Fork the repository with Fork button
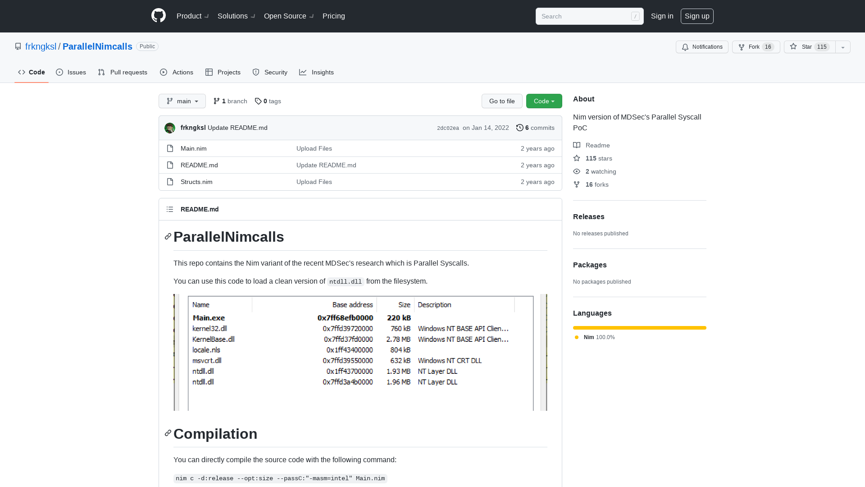Screen dimensions: 865x487 (756, 47)
